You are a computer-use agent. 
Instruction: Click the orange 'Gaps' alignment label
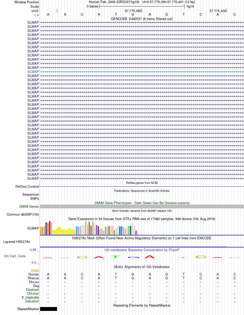tap(35, 271)
